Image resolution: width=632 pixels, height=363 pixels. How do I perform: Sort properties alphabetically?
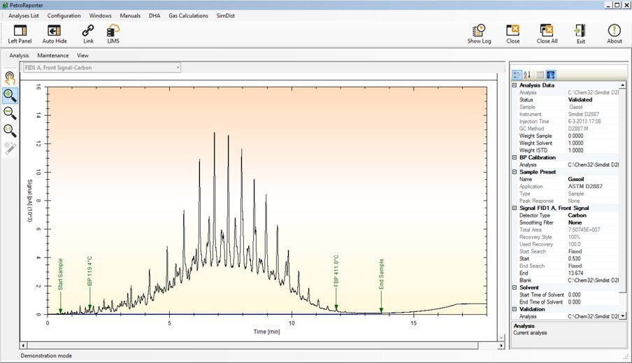click(x=527, y=75)
